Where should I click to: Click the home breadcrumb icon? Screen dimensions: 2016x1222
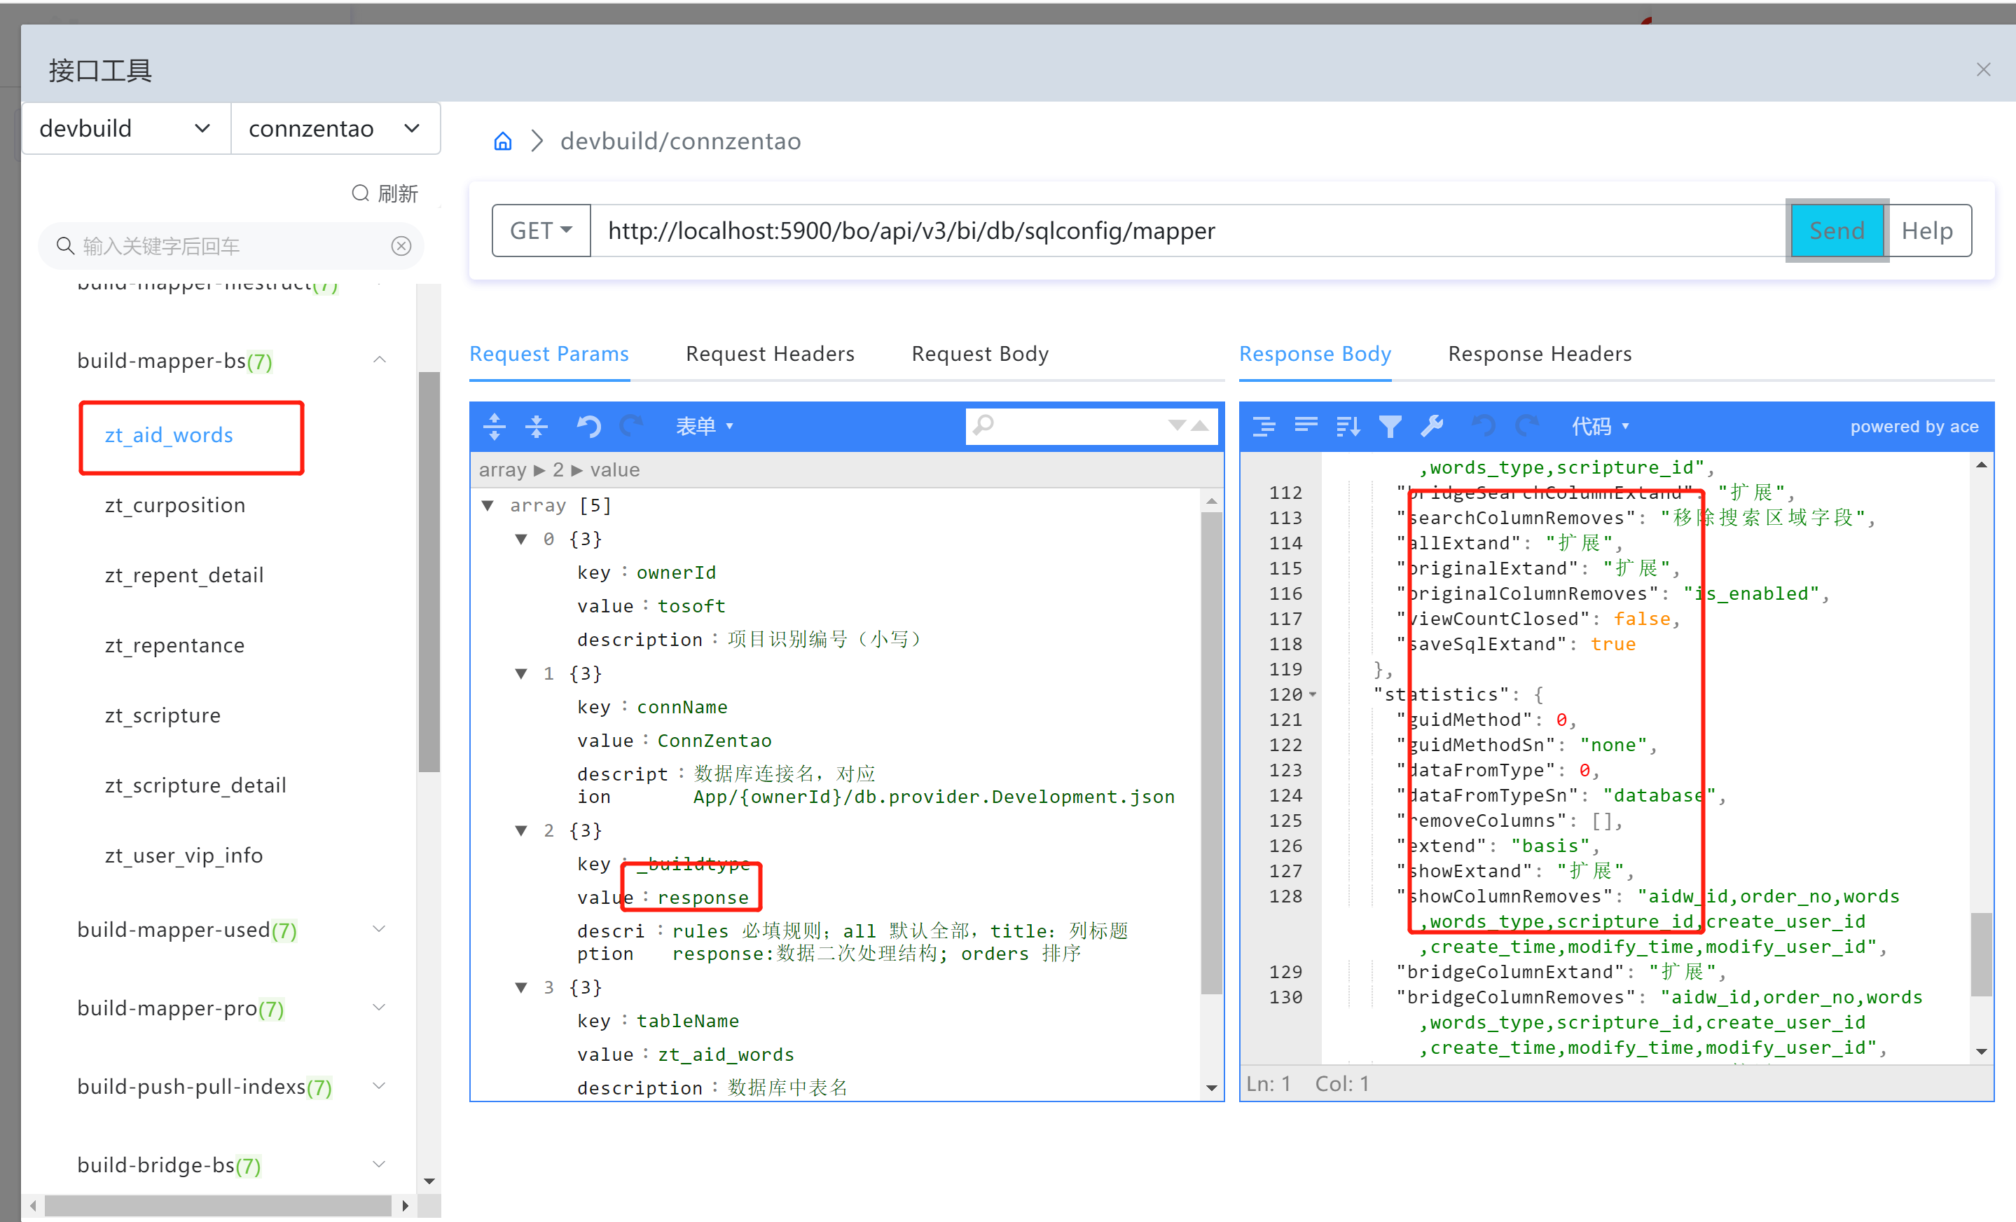click(x=502, y=141)
